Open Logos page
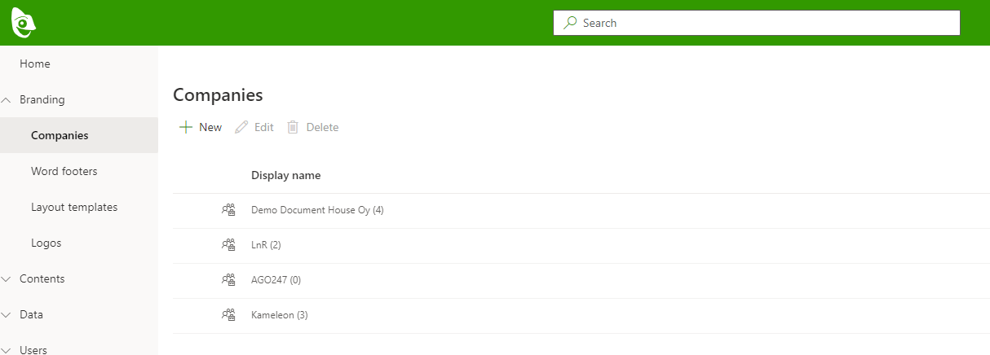Image resolution: width=990 pixels, height=355 pixels. [x=79, y=243]
